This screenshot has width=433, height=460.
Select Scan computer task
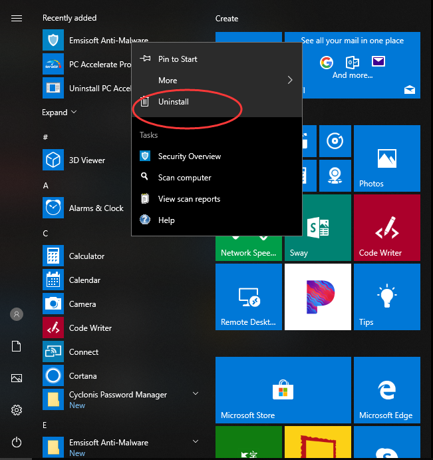217,178
